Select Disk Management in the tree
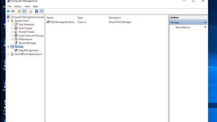Viewport: 217px width, 122px height. pos(28,50)
